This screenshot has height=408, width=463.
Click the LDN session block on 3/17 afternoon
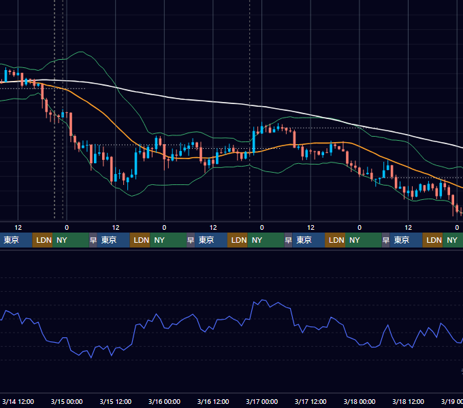pos(335,240)
